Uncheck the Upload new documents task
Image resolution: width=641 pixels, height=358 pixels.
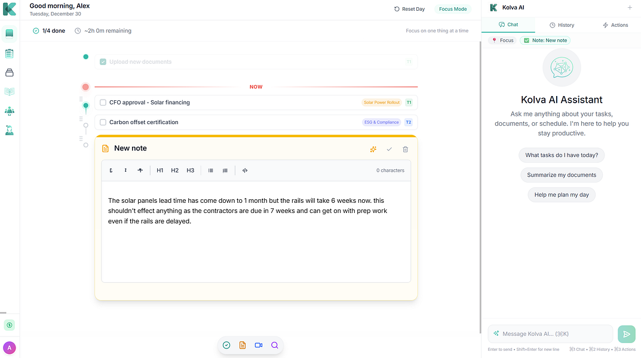click(103, 61)
